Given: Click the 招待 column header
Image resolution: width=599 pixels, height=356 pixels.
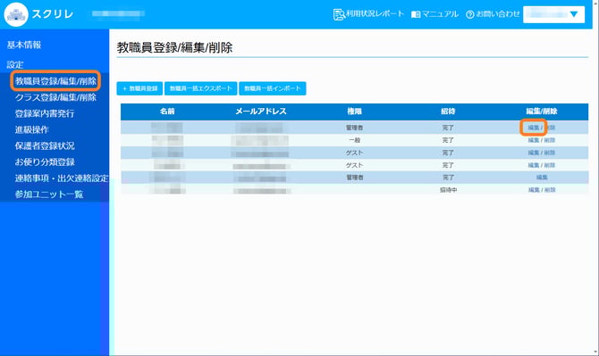Looking at the screenshot, I should [x=448, y=112].
